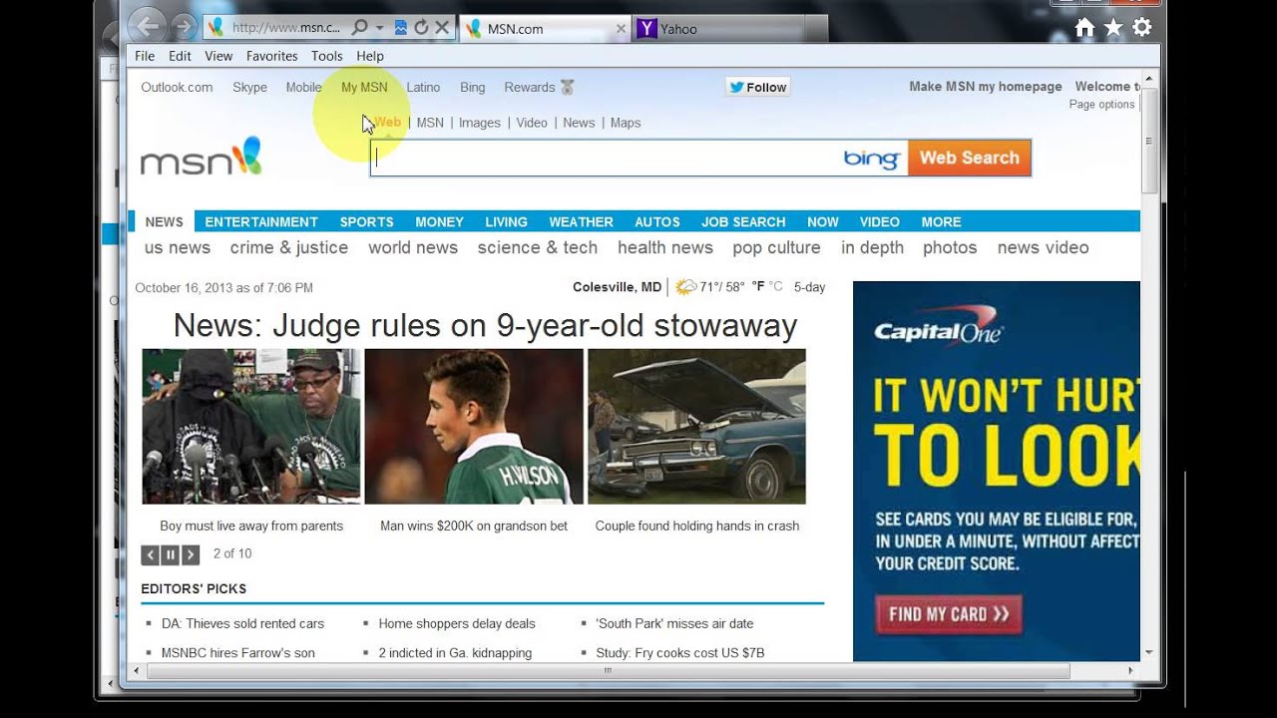Click the vertical scrollbar up arrow
Image resolution: width=1277 pixels, height=718 pixels.
pos(1149,78)
